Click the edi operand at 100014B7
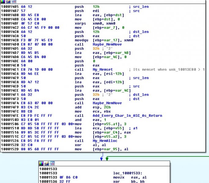This screenshot has height=183, width=209. click(96, 11)
